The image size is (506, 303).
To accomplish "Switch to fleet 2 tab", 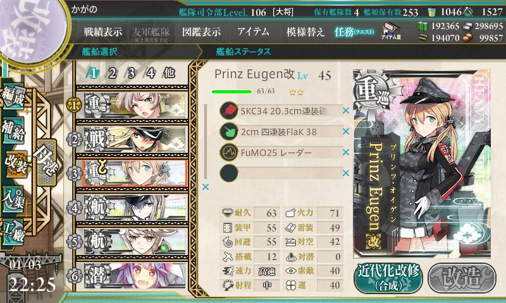I will [x=112, y=73].
